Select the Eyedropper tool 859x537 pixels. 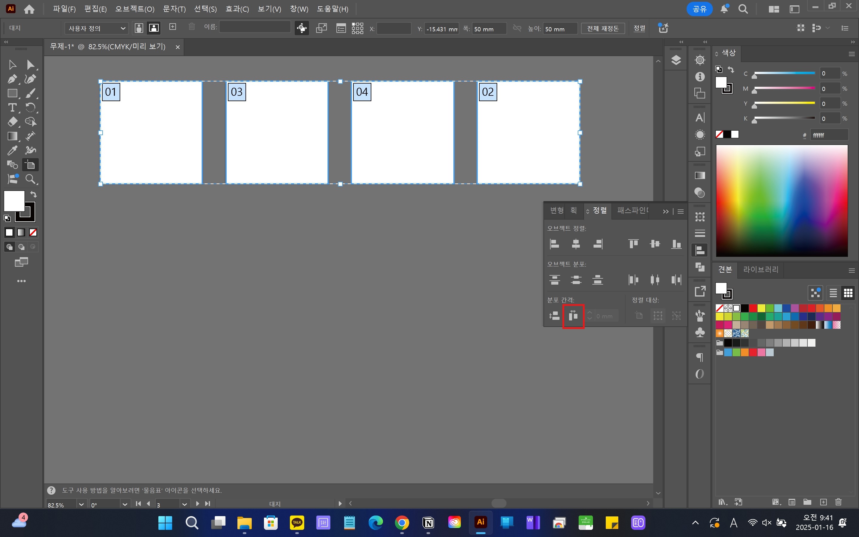click(12, 150)
